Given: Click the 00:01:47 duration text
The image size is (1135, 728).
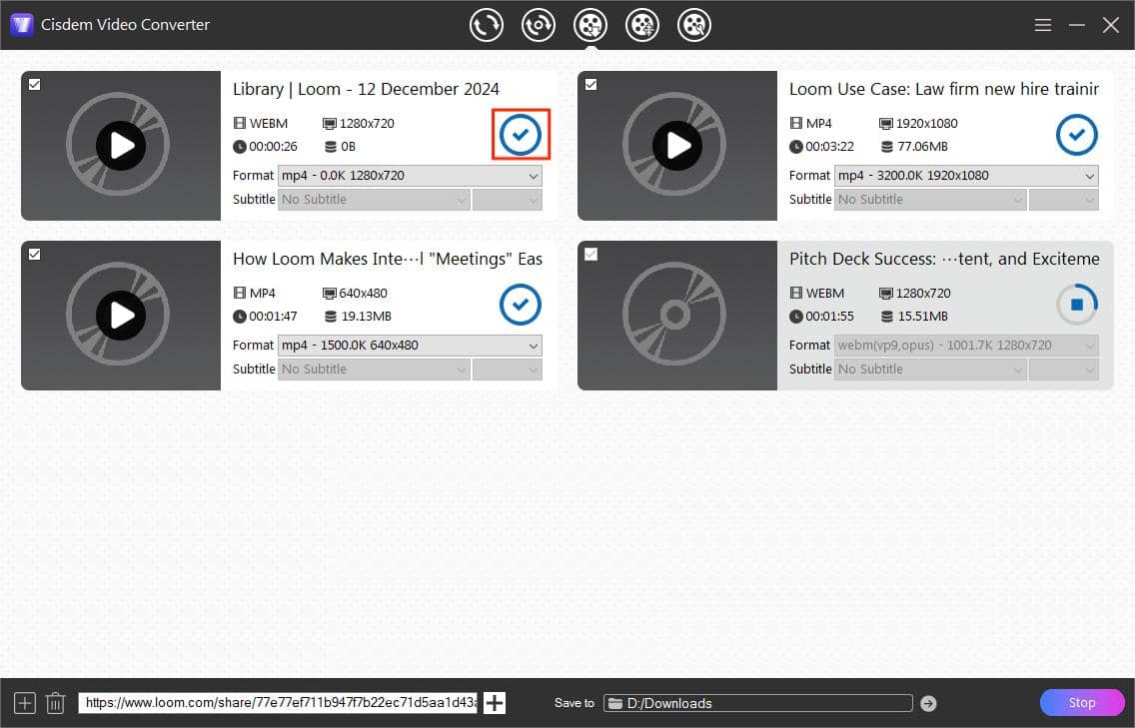Looking at the screenshot, I should 273,317.
